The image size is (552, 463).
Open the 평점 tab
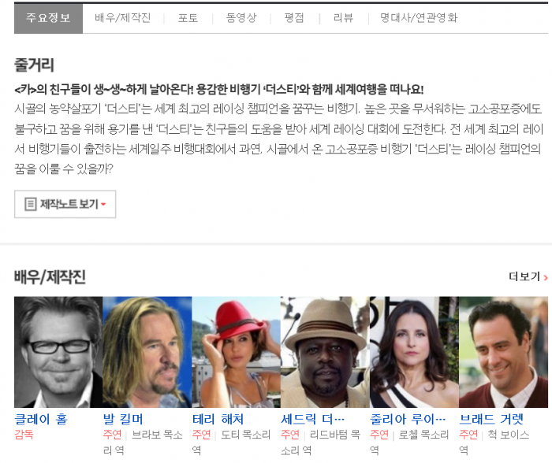pos(293,18)
